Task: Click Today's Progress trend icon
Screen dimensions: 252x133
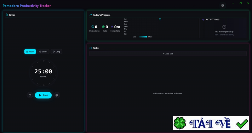Action: point(91,15)
